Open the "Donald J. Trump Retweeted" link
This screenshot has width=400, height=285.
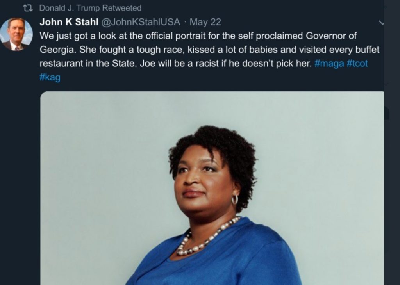(90, 8)
